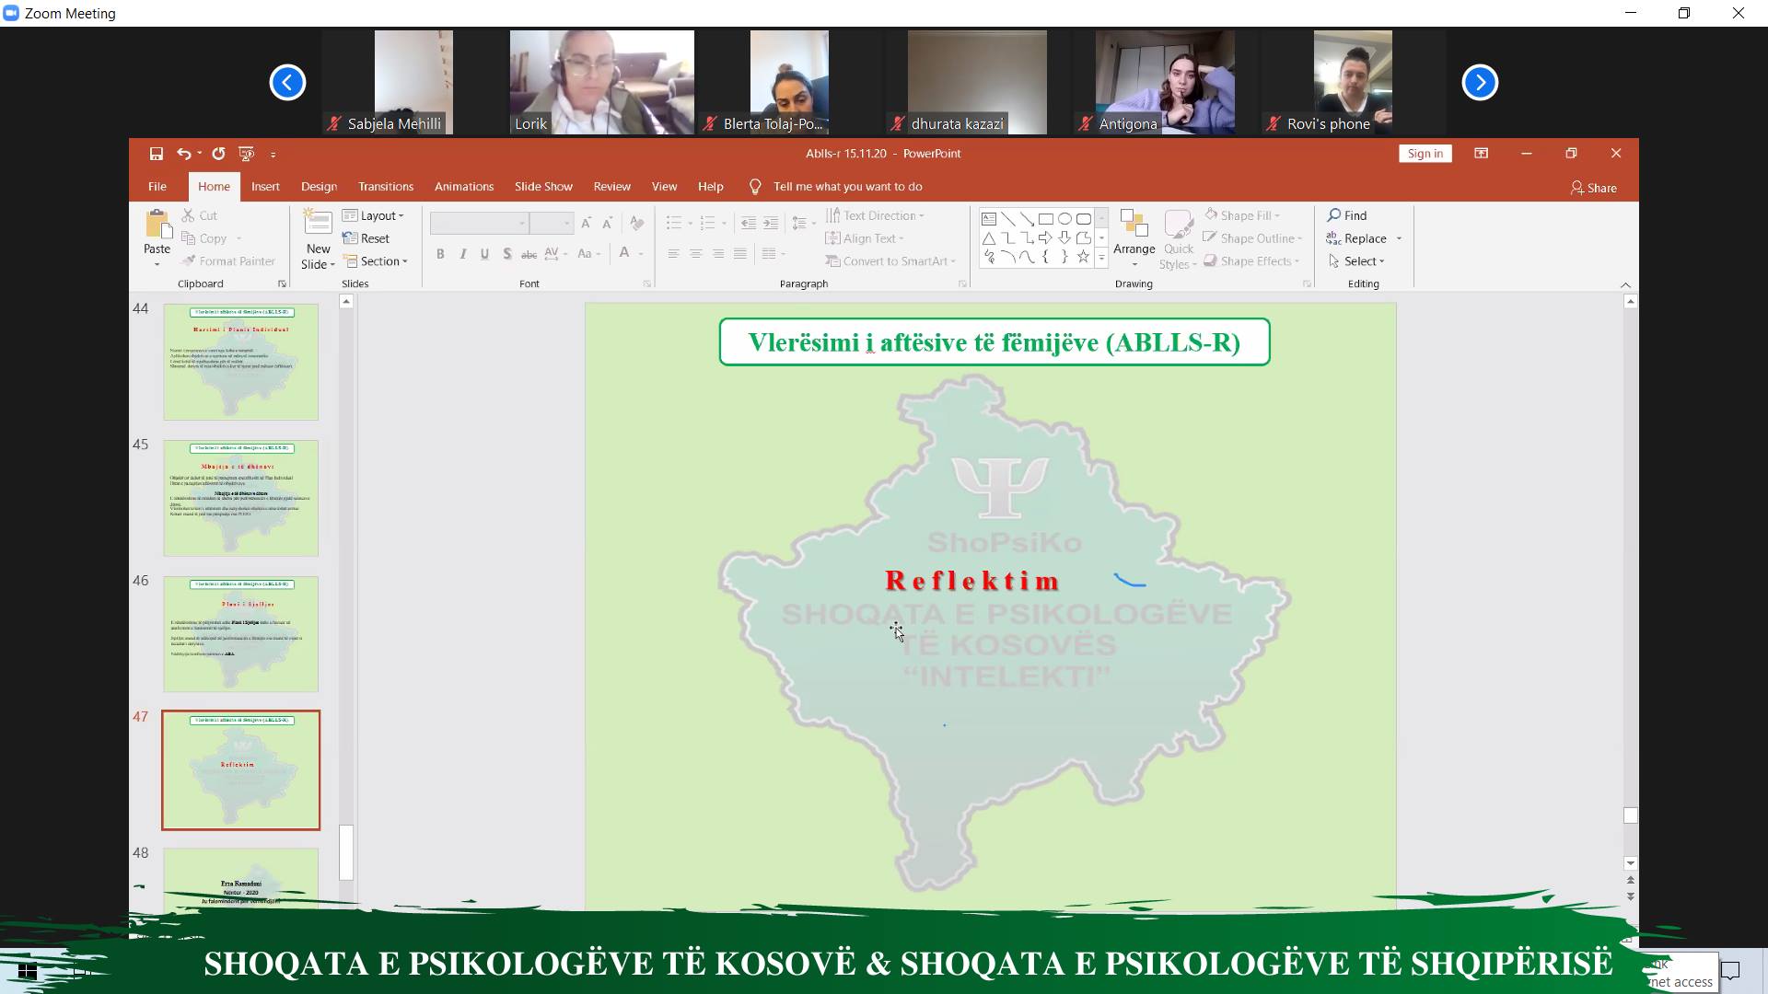
Task: Click the Windows Start button
Action: (x=27, y=971)
